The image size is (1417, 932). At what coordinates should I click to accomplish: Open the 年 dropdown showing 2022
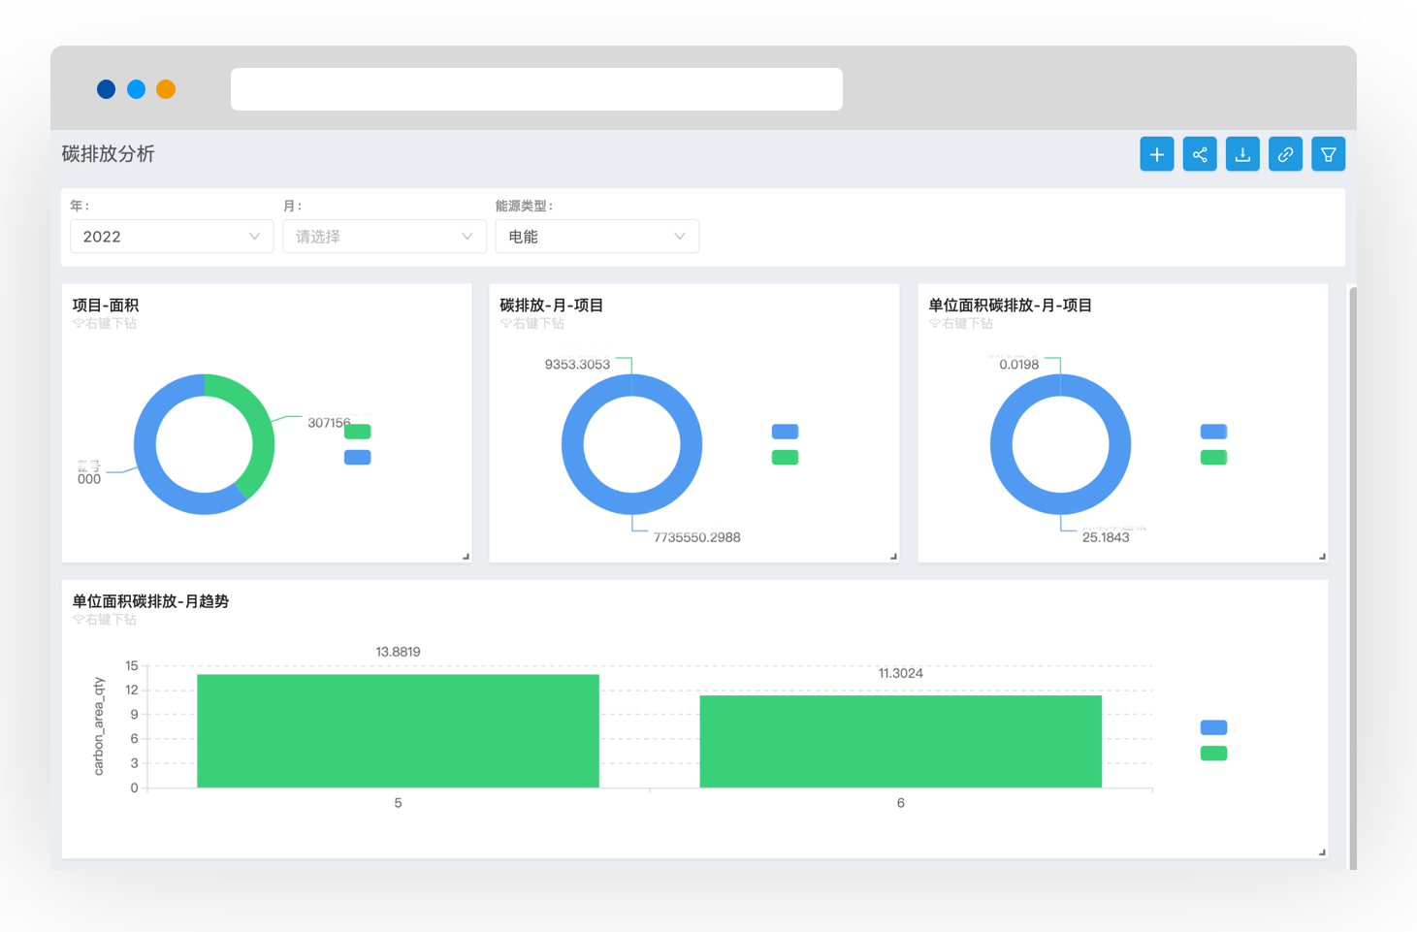171,237
